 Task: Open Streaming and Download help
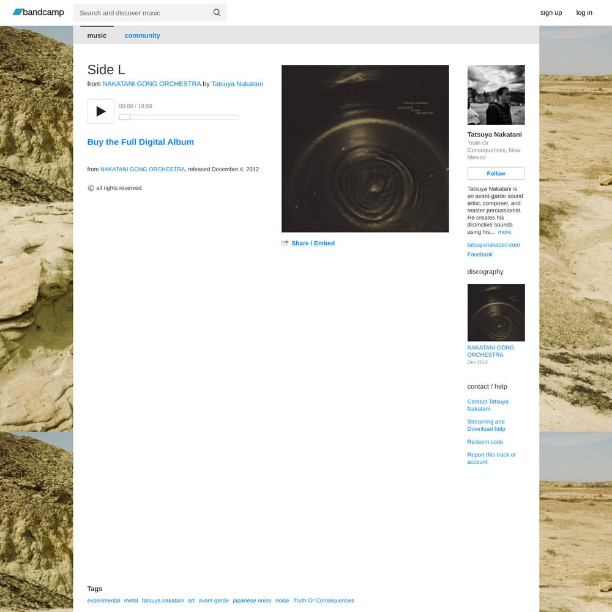click(486, 425)
